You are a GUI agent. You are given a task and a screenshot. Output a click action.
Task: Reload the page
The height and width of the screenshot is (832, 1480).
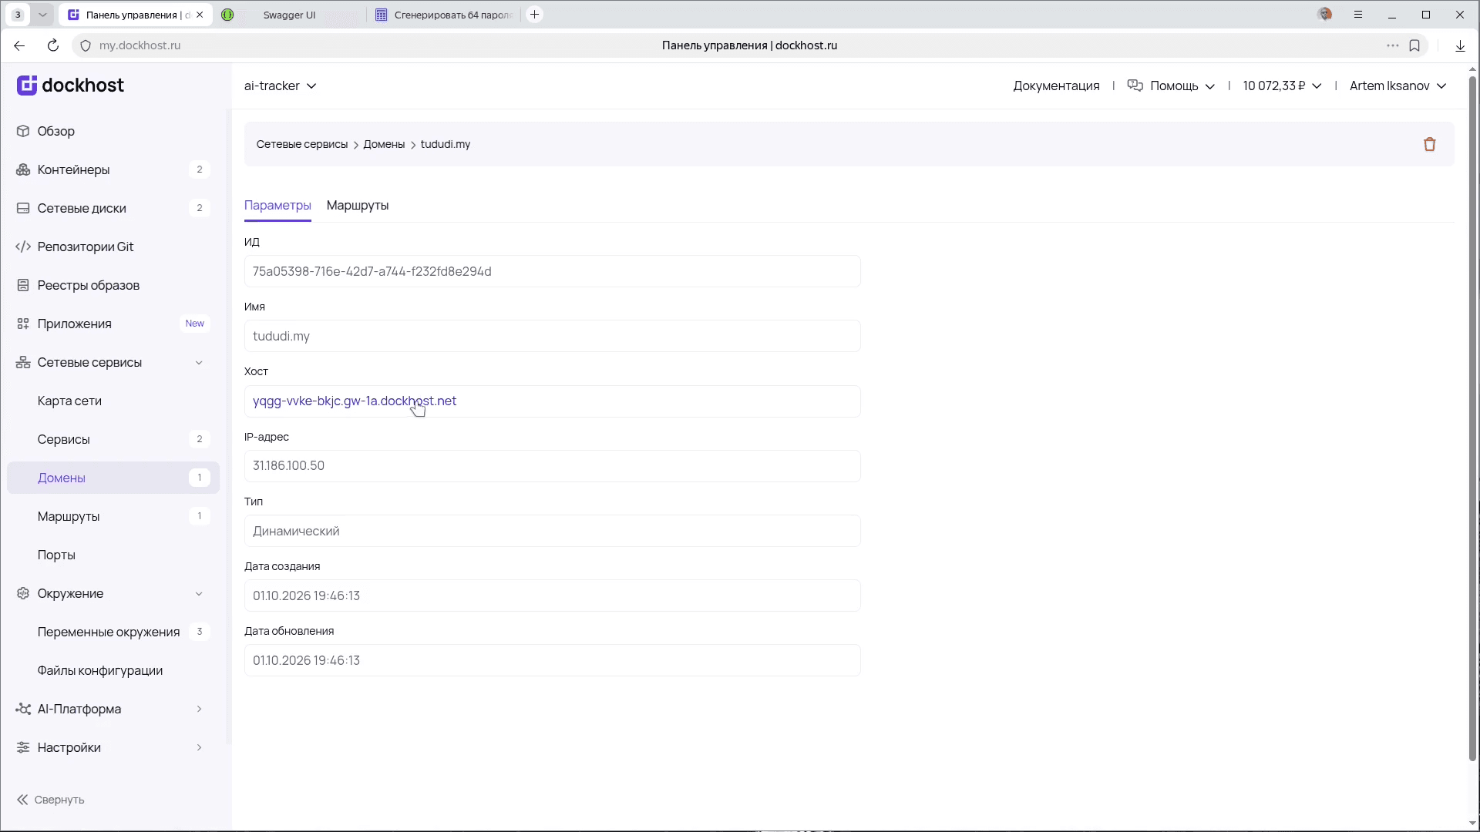click(53, 45)
